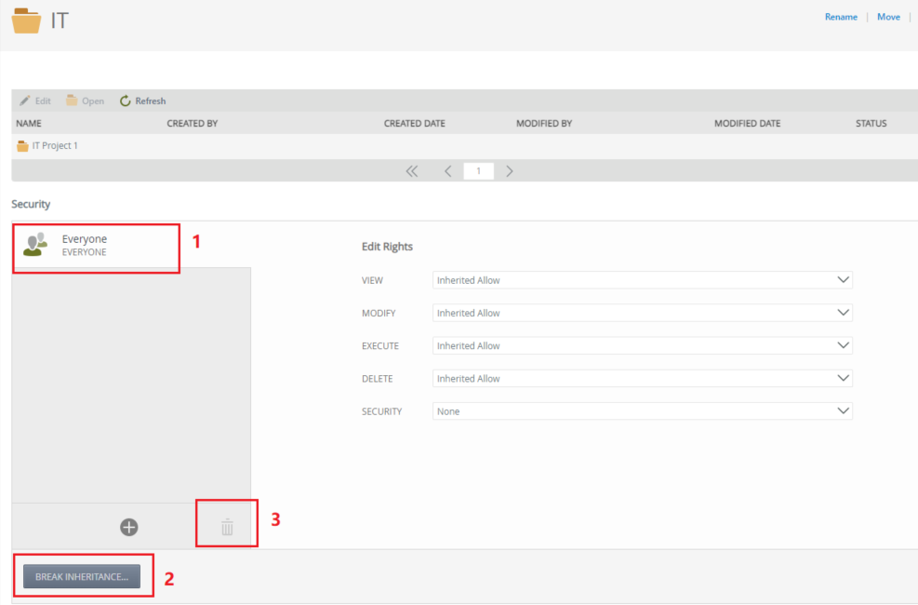Go to next page arrow
Image resolution: width=918 pixels, height=605 pixels.
click(510, 171)
